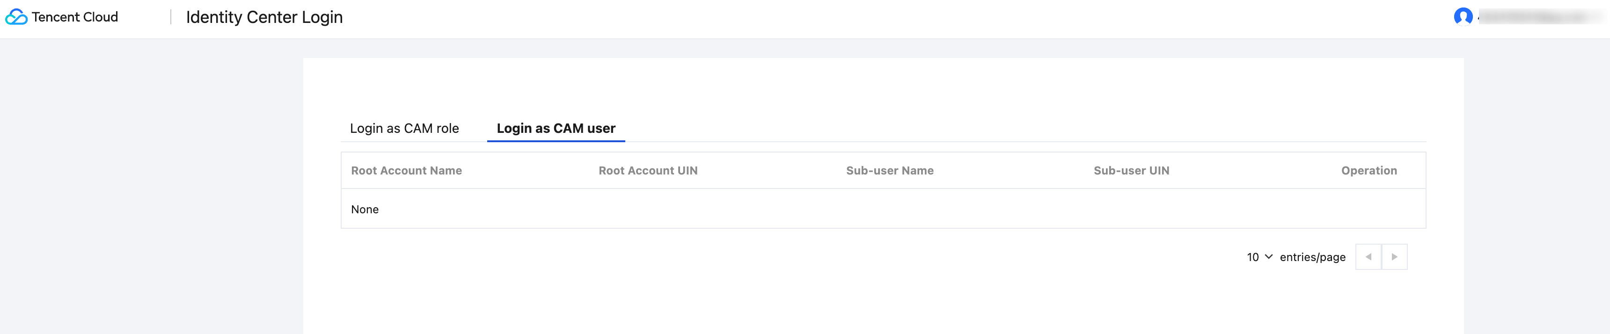Click the Identity Center Login title

point(264,17)
